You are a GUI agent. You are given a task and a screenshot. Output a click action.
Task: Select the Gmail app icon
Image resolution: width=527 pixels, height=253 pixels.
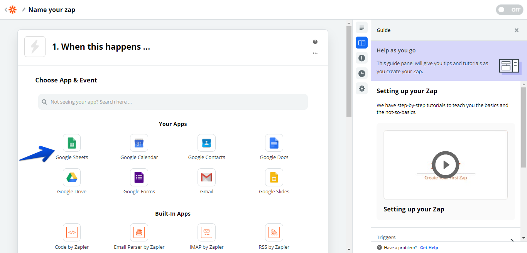pos(206,178)
